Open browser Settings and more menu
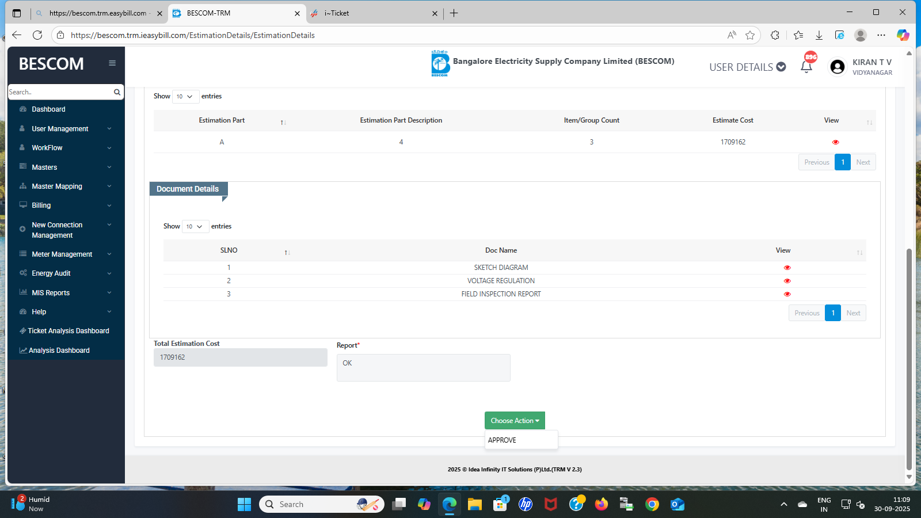Image resolution: width=921 pixels, height=518 pixels. coord(881,35)
